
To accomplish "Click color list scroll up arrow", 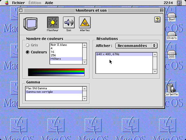I will point(85,45).
